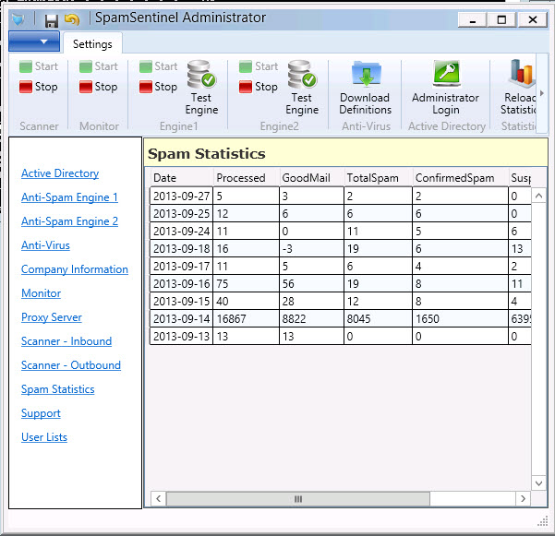
Task: Click the horizontal scrollbar thumb
Action: point(298,499)
